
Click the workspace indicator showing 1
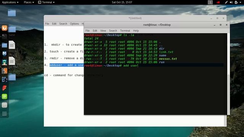(x=210, y=2)
